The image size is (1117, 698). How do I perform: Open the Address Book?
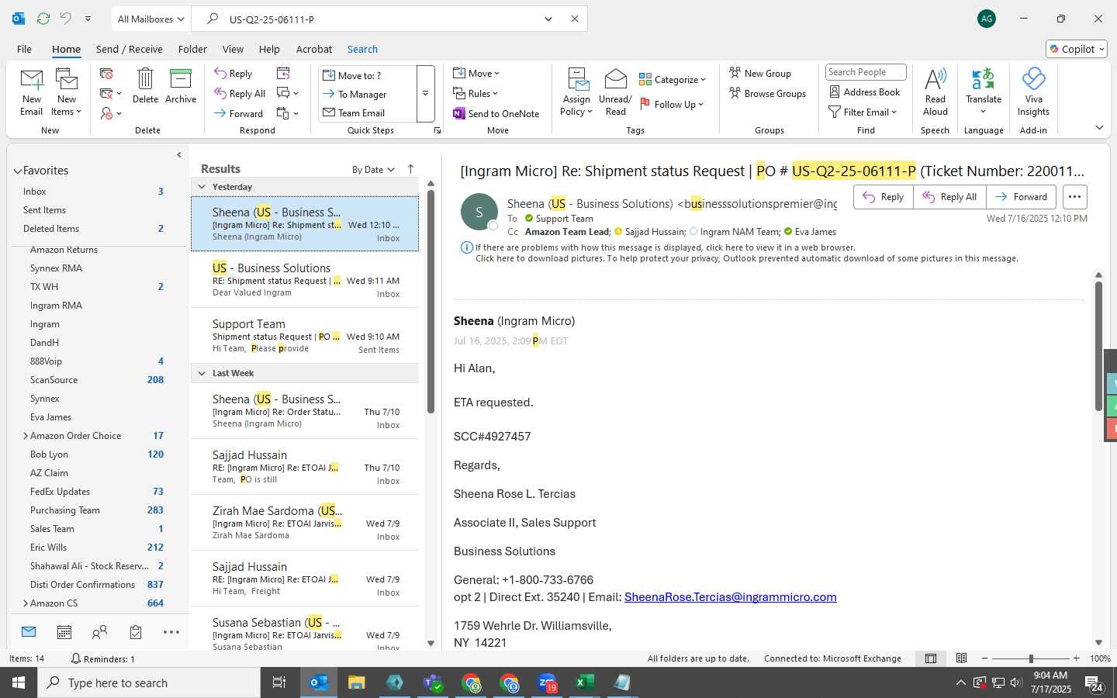click(865, 92)
